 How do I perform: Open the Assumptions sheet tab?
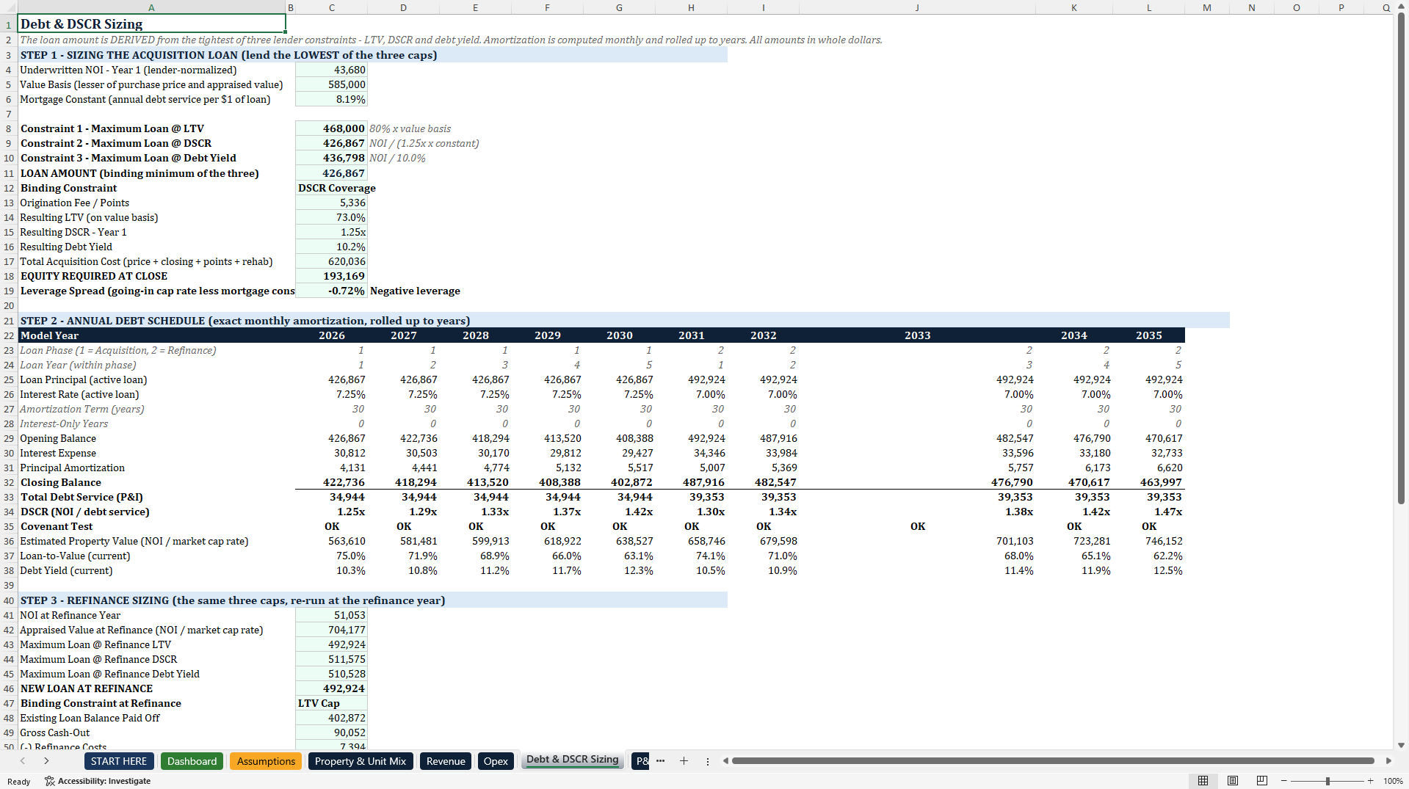click(267, 761)
